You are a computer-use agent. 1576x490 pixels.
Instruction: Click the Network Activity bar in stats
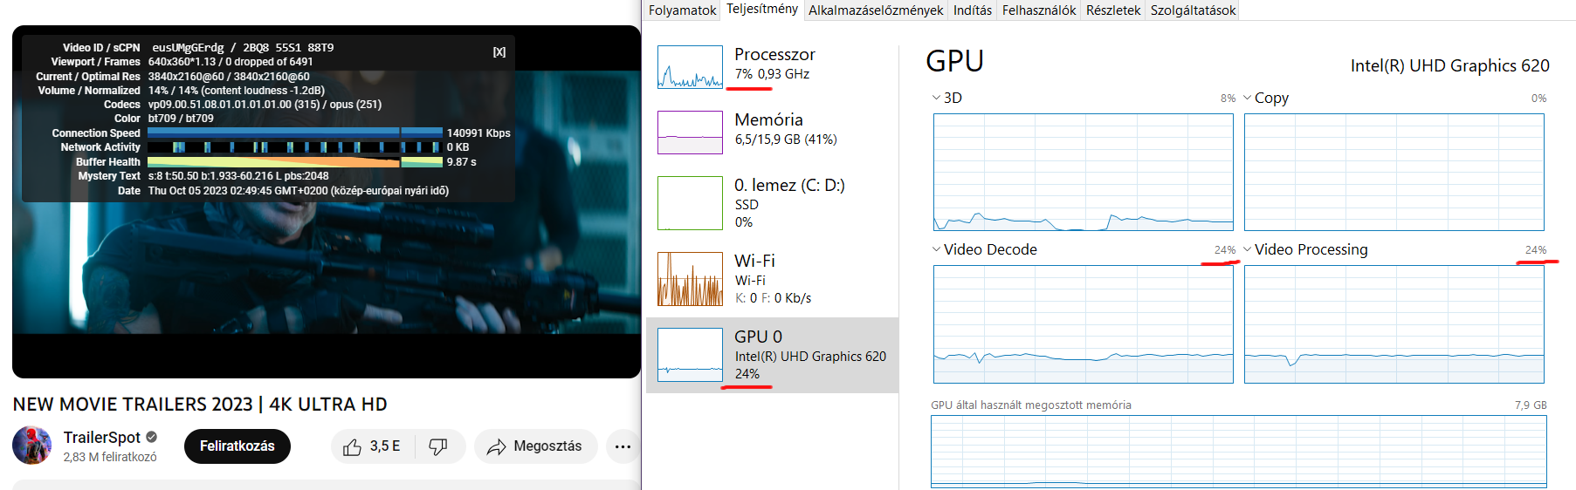[295, 147]
